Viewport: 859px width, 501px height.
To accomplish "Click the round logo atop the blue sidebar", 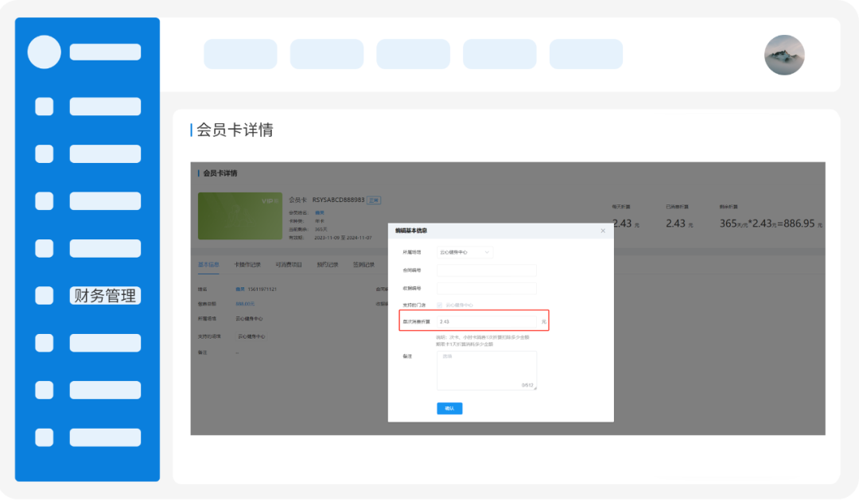I will [x=45, y=52].
